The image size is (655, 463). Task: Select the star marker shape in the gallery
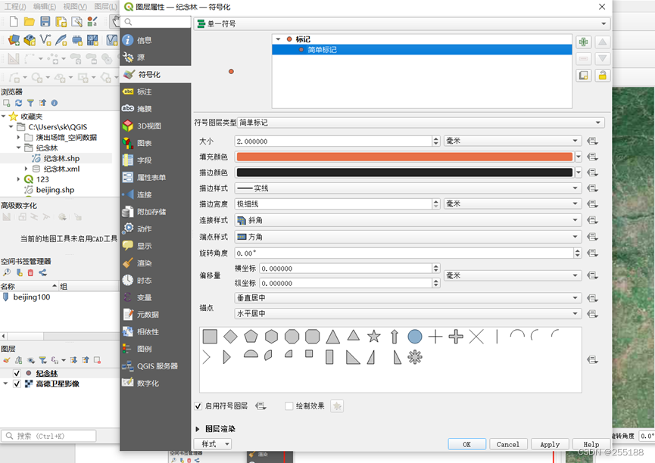374,336
